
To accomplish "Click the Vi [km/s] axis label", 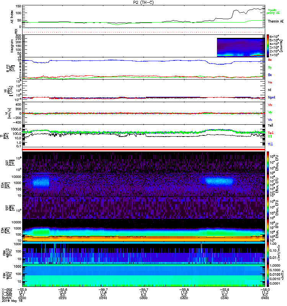I will click(9, 113).
